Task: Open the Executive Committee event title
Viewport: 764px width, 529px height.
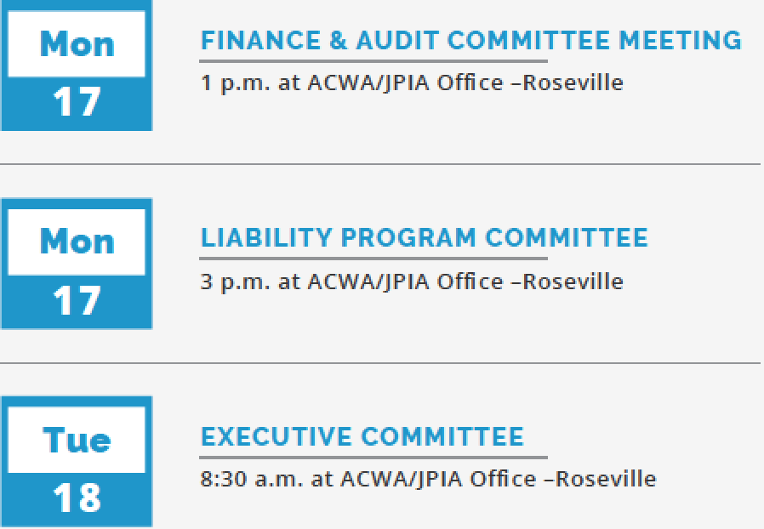Action: pyautogui.click(x=362, y=437)
